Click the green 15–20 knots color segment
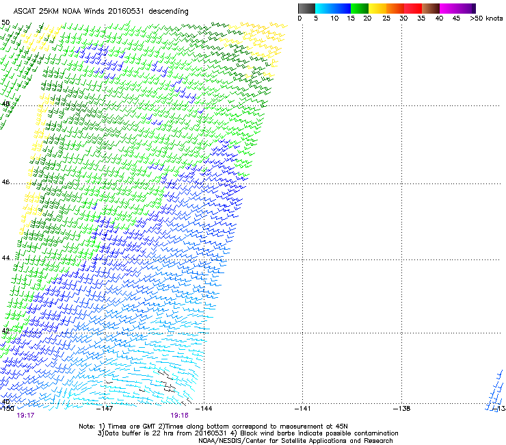506x445 pixels. point(360,8)
